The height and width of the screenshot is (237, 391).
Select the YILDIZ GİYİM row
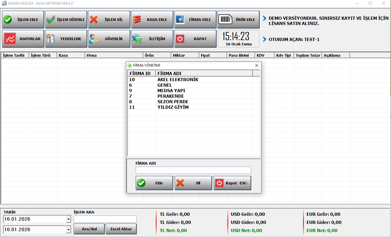pos(173,107)
